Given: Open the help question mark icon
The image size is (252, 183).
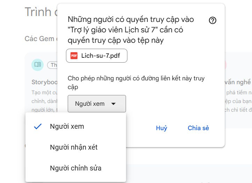Looking at the screenshot, I should [x=213, y=20].
